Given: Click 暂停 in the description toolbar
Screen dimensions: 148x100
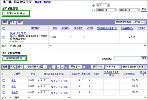Looking at the screenshot, I should tap(5, 22).
